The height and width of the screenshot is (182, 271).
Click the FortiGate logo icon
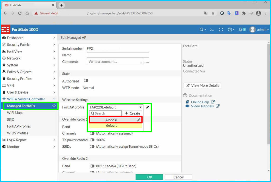pyautogui.click(x=5, y=30)
